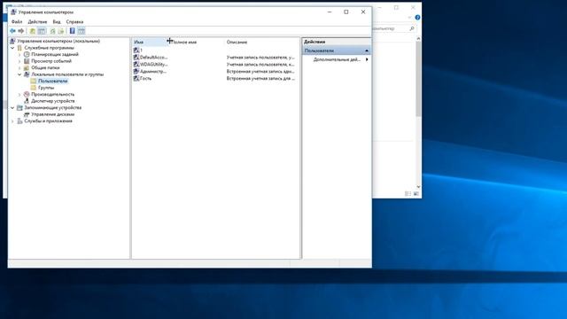Click the Up one level toolbar icon
567x319 pixels.
click(33, 31)
